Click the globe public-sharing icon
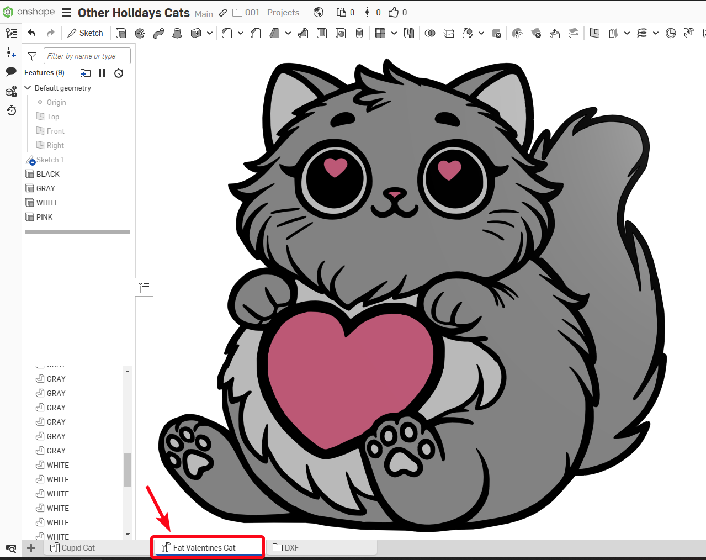The height and width of the screenshot is (560, 706). pos(319,13)
